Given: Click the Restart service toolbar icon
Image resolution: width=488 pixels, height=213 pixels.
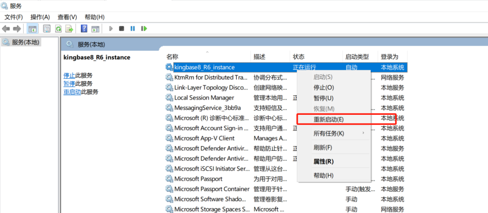Looking at the screenshot, I should [x=144, y=29].
